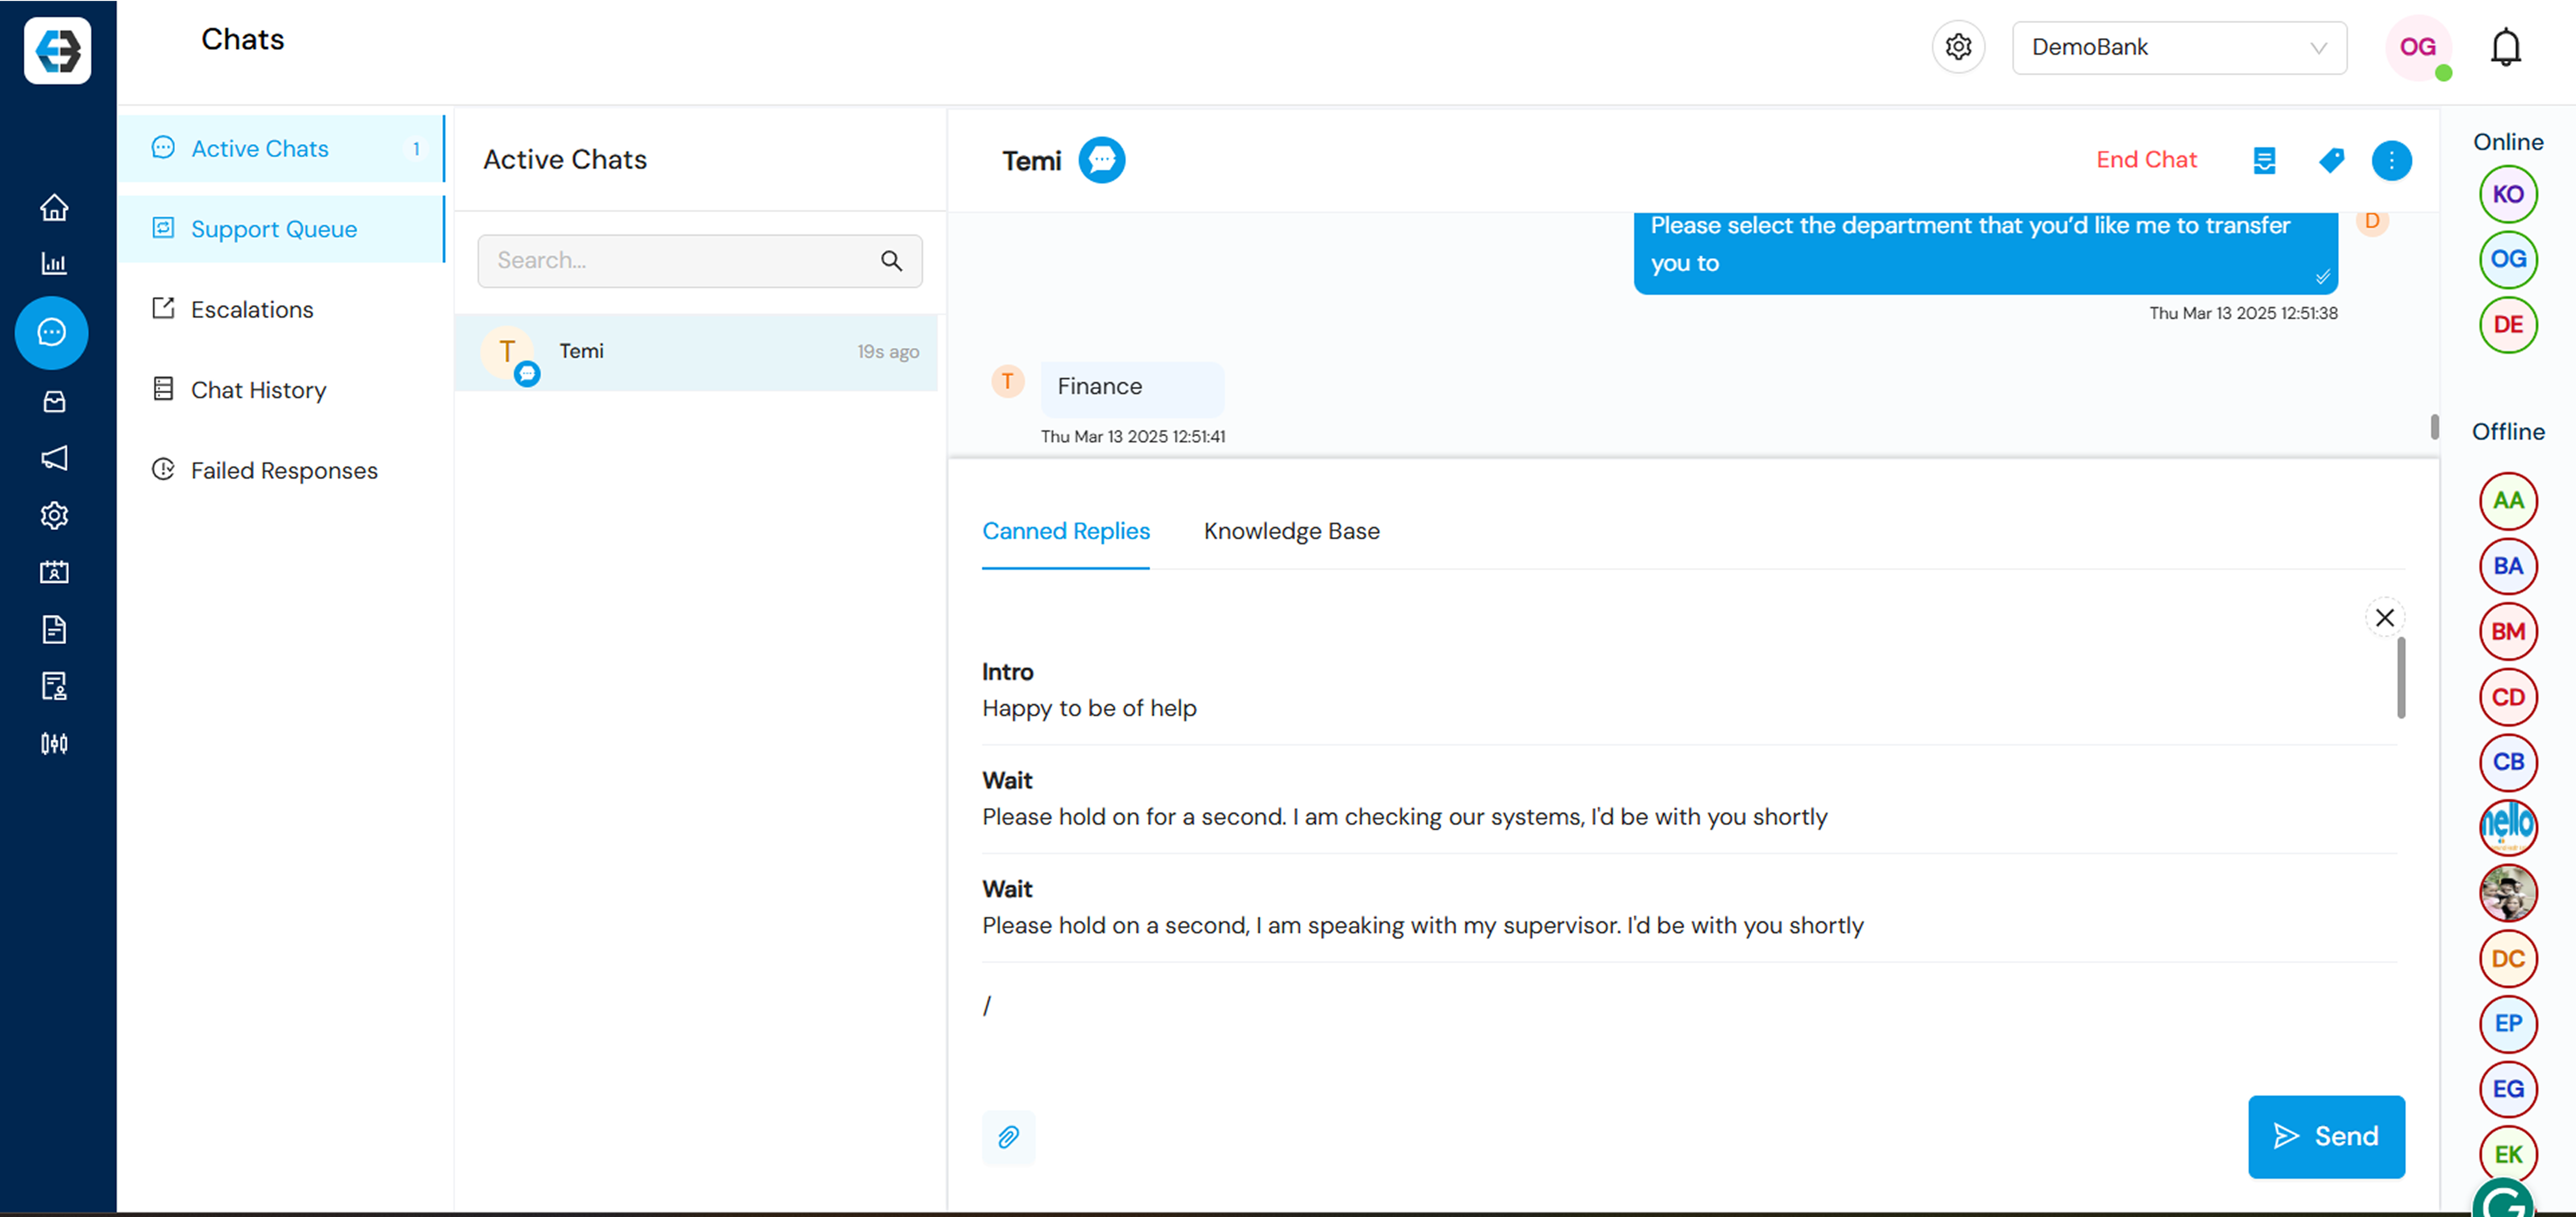Click offline agent BA avatar
Viewport: 2576px width, 1217px height.
[x=2508, y=566]
